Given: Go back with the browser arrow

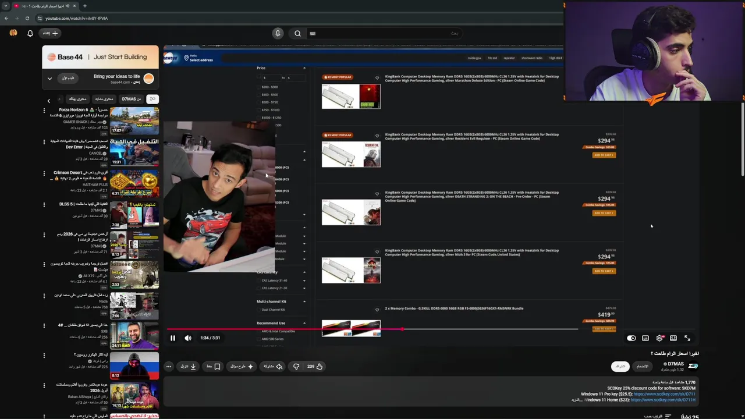Looking at the screenshot, I should point(6,18).
